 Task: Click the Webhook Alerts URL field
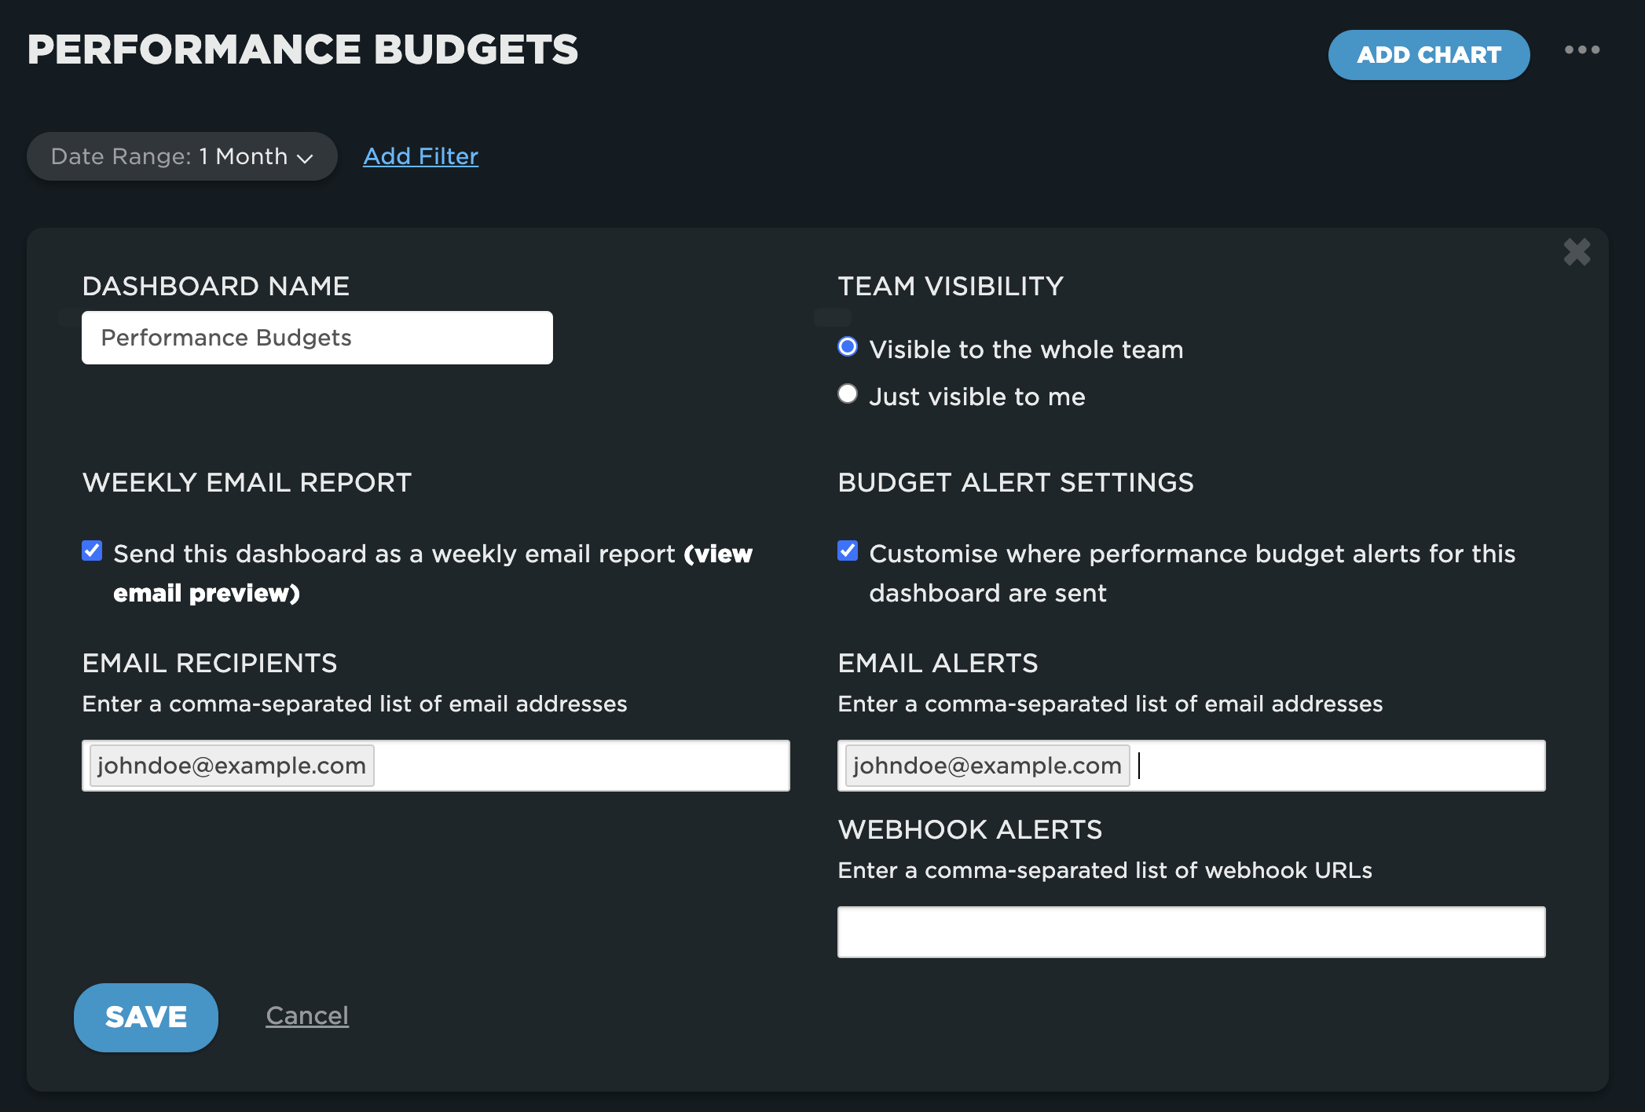(x=1191, y=932)
